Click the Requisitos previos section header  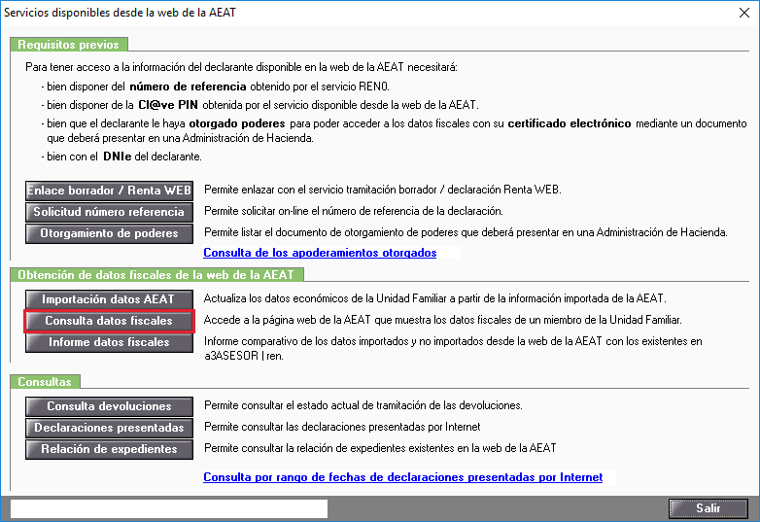(x=68, y=45)
